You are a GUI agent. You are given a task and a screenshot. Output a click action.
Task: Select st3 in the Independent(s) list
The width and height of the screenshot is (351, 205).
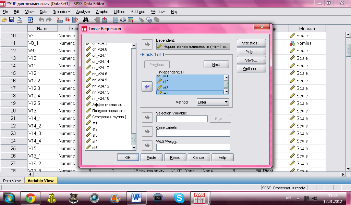(190, 88)
